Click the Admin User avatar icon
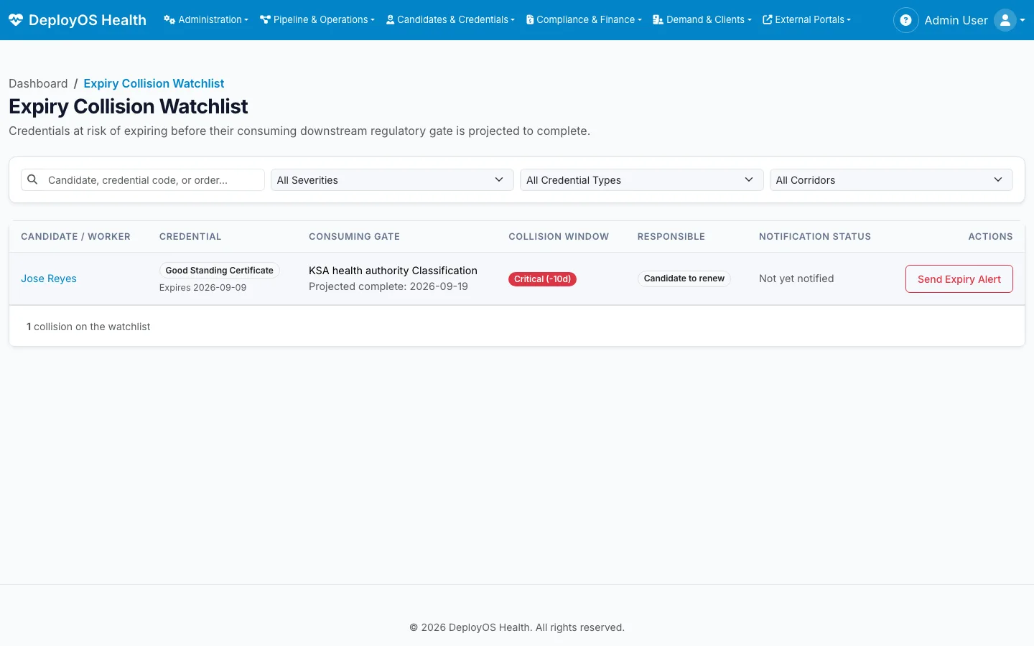Image resolution: width=1034 pixels, height=646 pixels. coord(1005,20)
